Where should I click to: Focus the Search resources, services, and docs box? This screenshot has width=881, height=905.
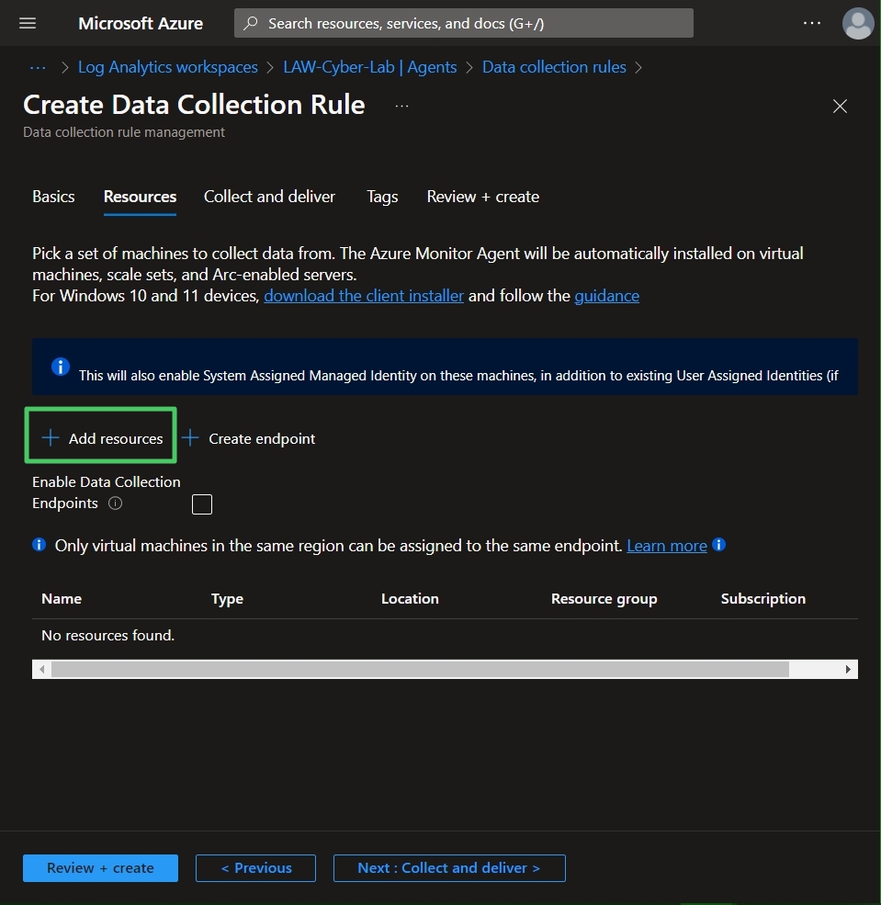(464, 23)
